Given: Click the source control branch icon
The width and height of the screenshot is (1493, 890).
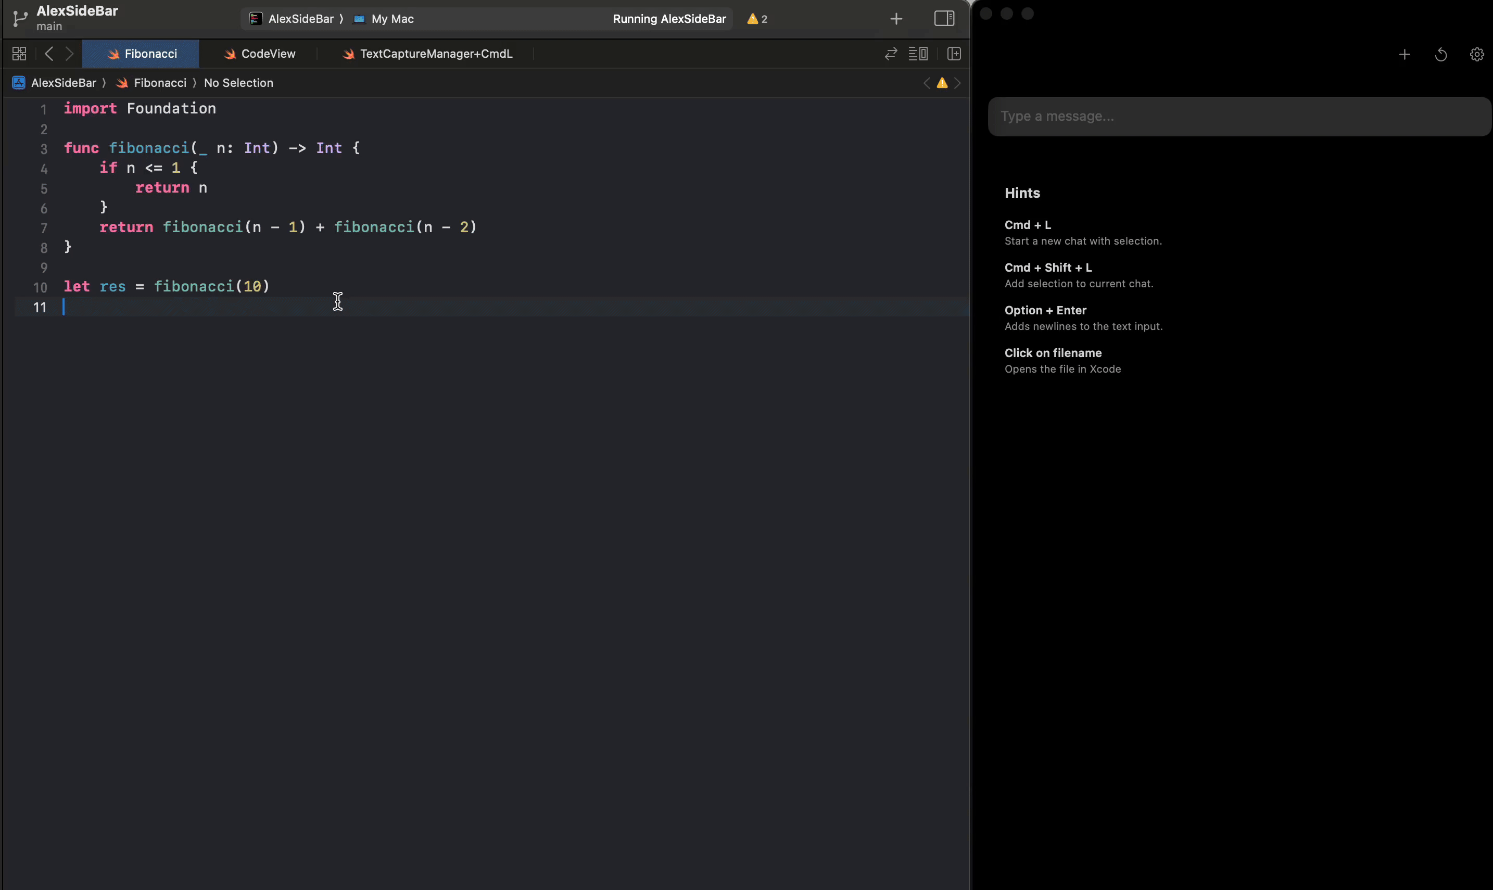Looking at the screenshot, I should tap(20, 19).
